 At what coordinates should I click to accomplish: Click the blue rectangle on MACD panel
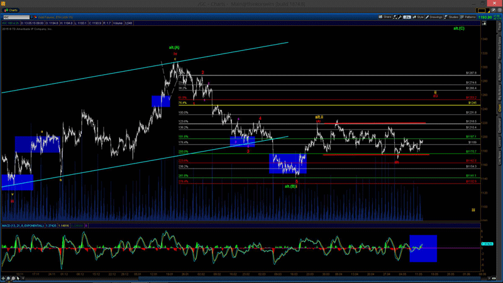click(423, 248)
